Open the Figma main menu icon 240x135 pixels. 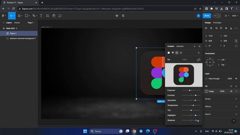click(x=3, y=16)
